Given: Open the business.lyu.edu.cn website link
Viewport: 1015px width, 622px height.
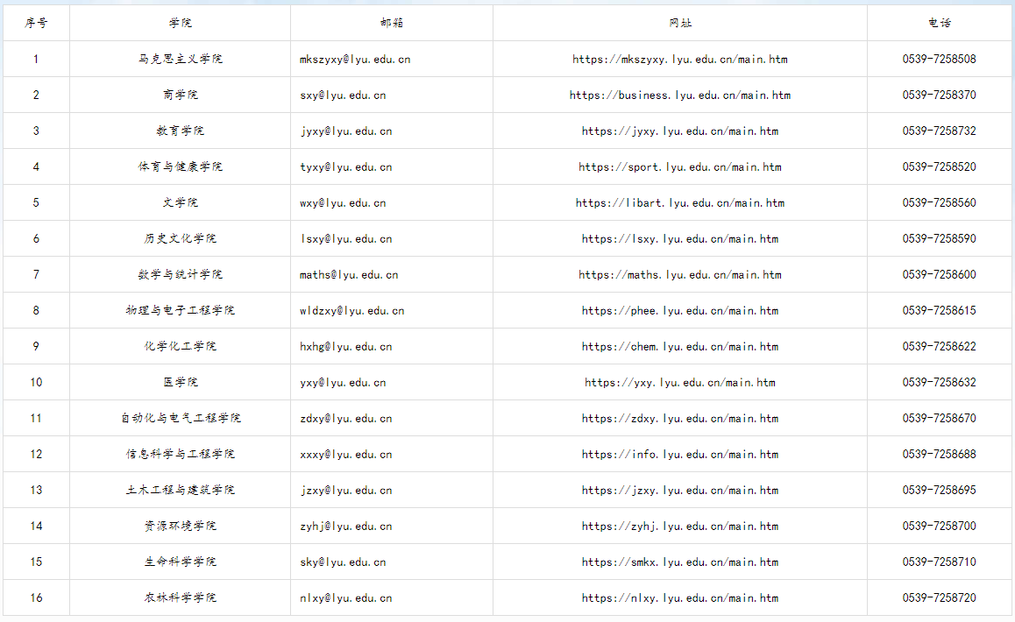Looking at the screenshot, I should 680,95.
